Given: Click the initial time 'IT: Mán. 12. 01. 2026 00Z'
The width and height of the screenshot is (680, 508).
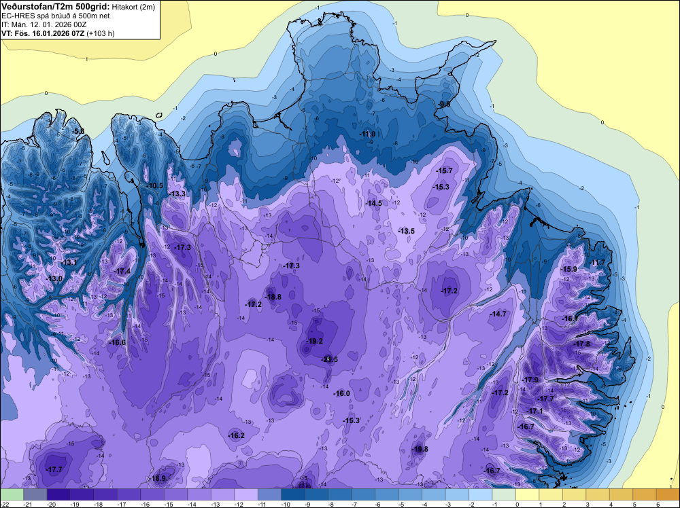Looking at the screenshot, I should click(x=44, y=24).
